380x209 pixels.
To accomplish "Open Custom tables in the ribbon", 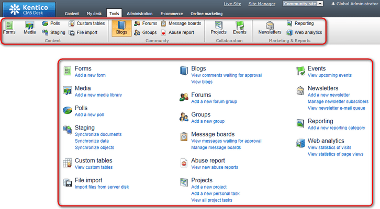I will [86, 24].
